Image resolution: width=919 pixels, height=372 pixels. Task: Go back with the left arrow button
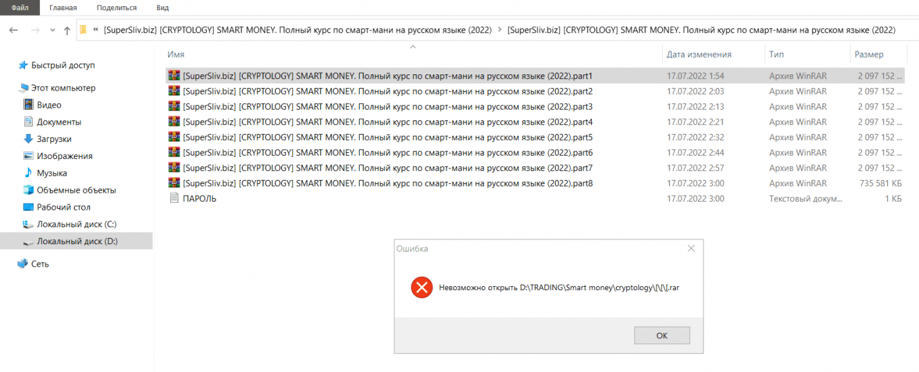14,30
